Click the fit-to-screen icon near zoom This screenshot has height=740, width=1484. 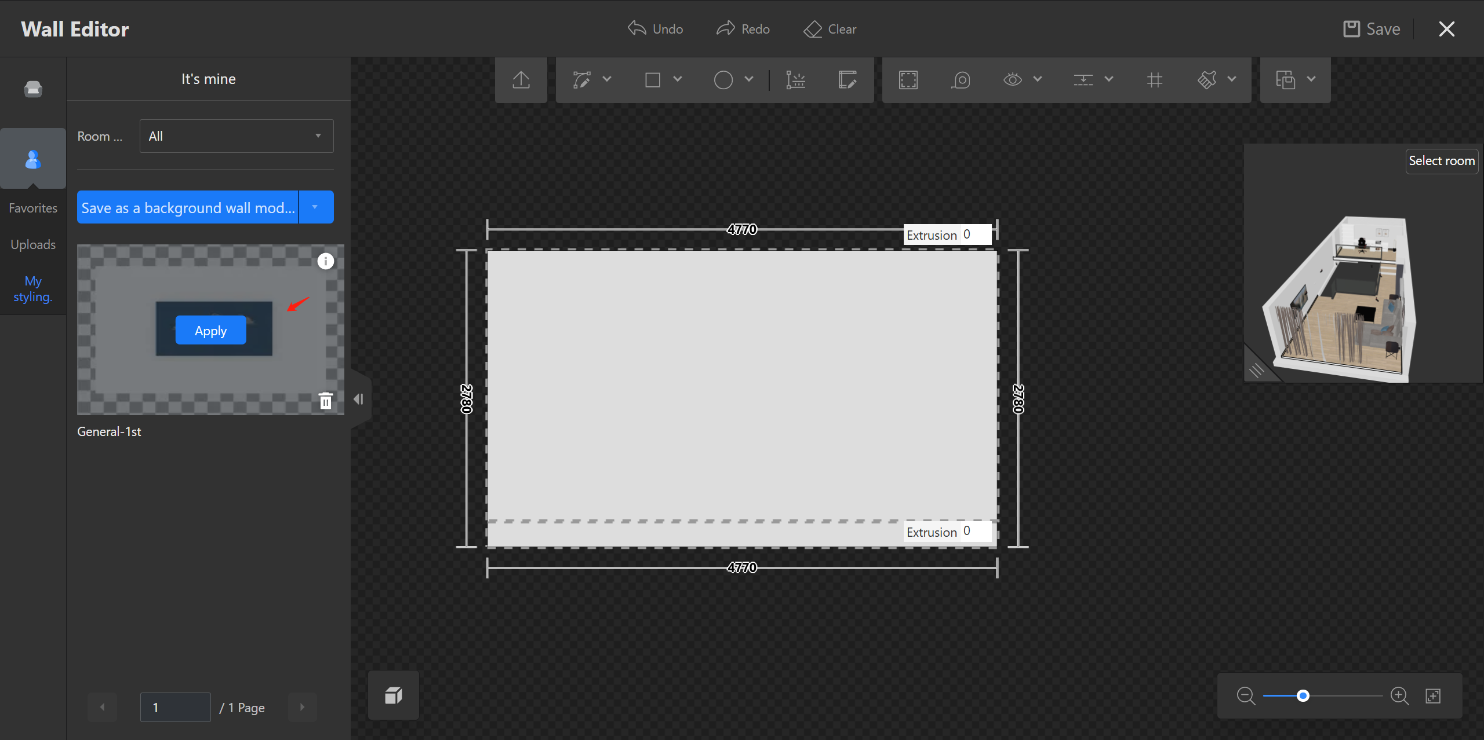(1433, 695)
